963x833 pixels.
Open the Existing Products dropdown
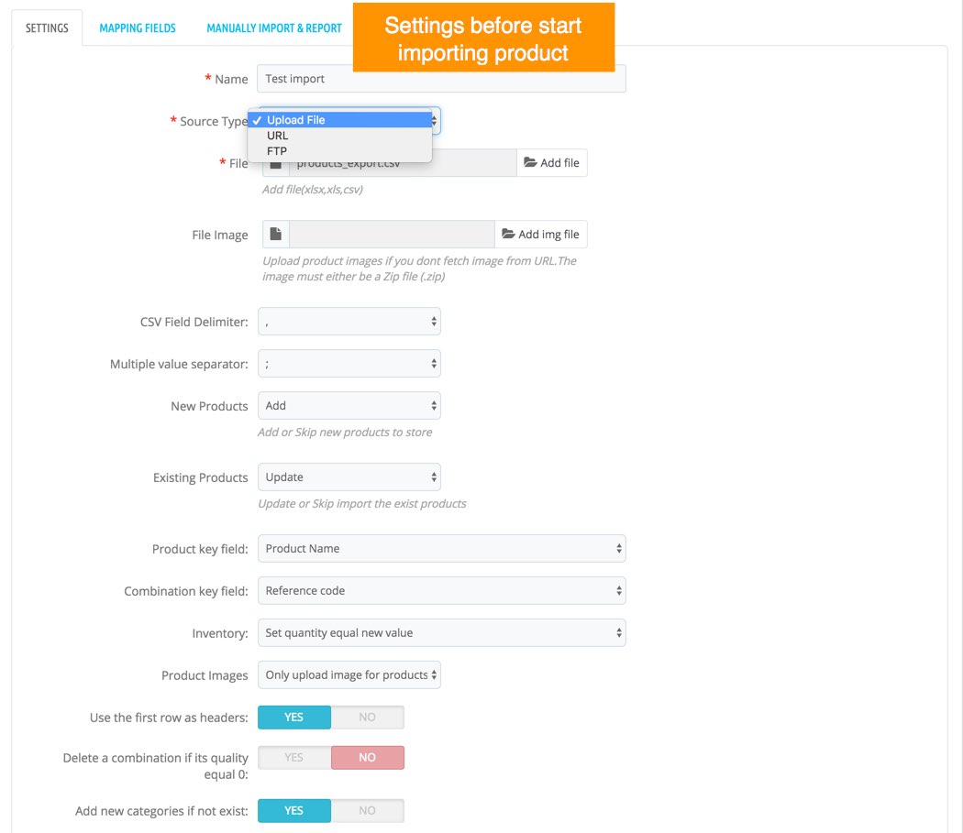point(349,477)
